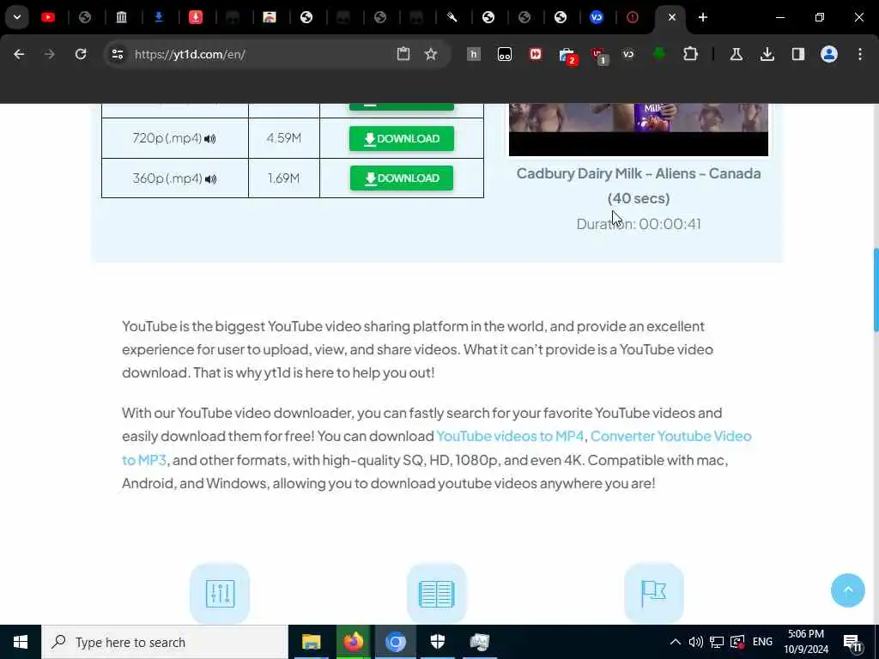Image resolution: width=879 pixels, height=659 pixels.
Task: Switch to the wrench icon tab
Action: (x=452, y=17)
